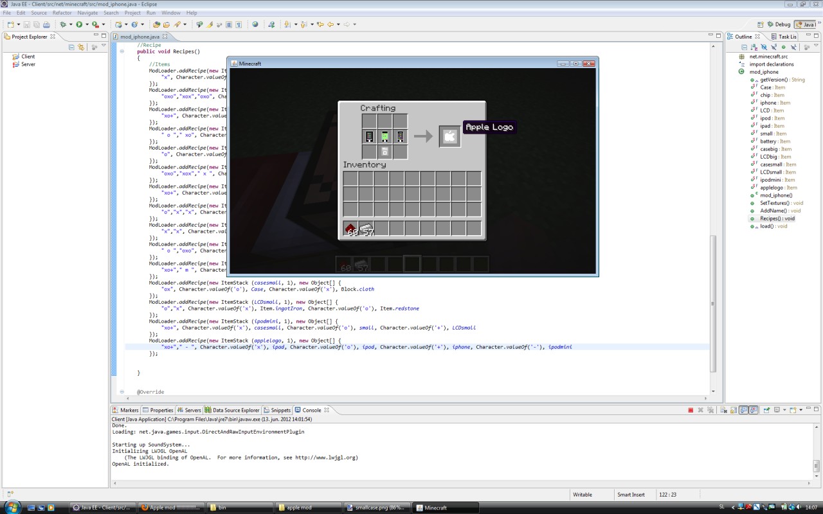The width and height of the screenshot is (823, 514).
Task: Terminate the running app with red stop
Action: (x=691, y=410)
